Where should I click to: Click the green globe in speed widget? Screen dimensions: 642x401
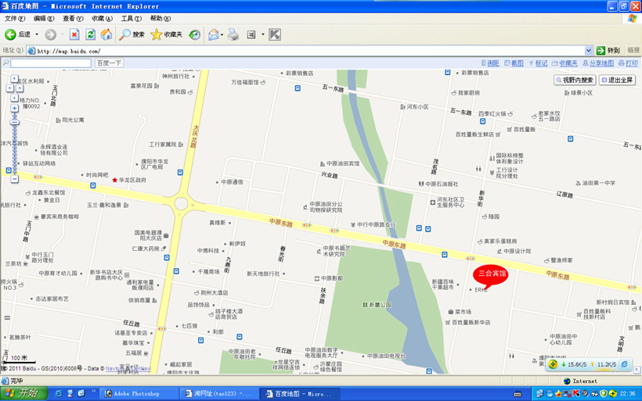554,364
